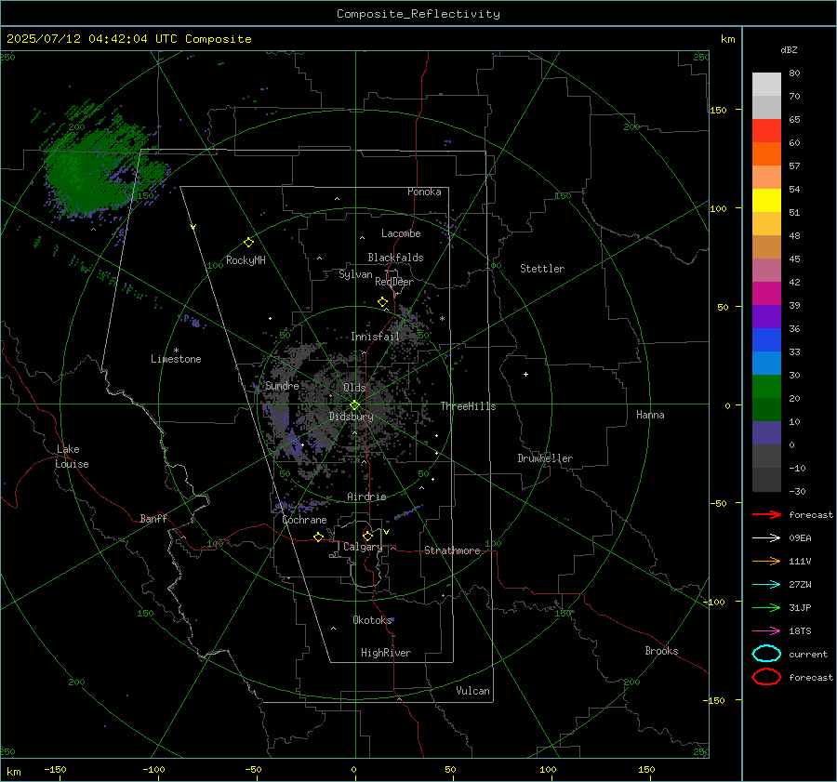The width and height of the screenshot is (837, 782).
Task: Click the 'current' legend label
Action: click(x=808, y=655)
